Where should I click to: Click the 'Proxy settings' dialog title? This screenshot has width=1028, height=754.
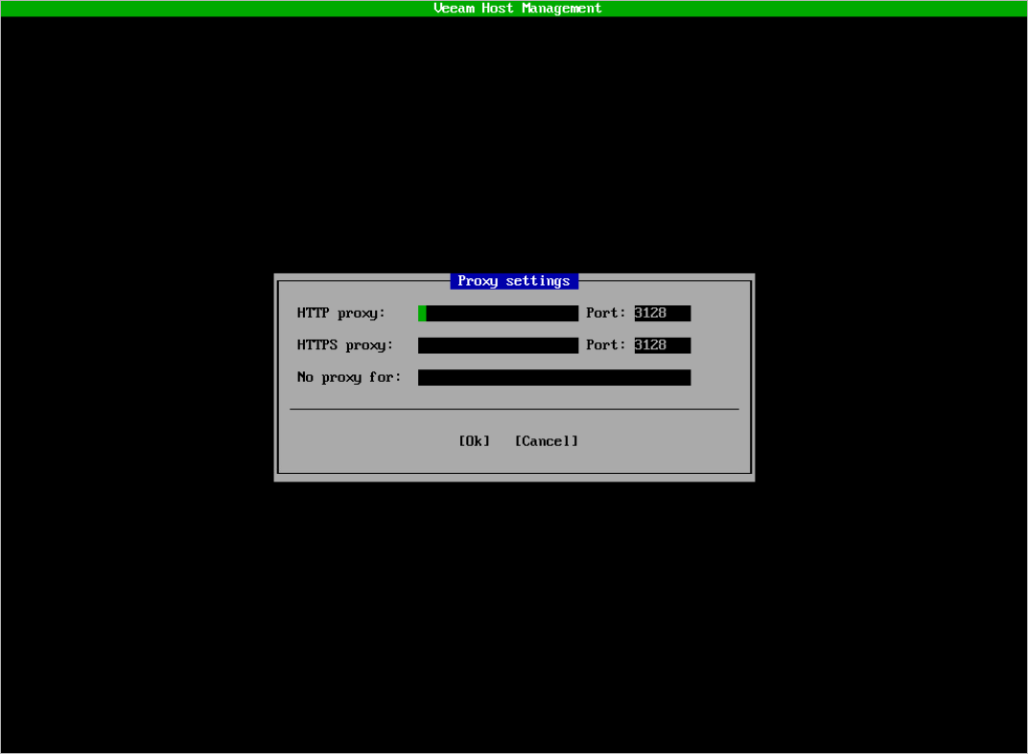click(514, 281)
